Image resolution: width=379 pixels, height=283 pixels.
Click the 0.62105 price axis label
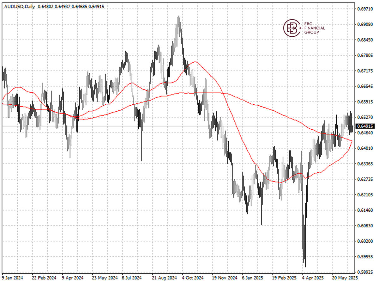tap(365, 194)
